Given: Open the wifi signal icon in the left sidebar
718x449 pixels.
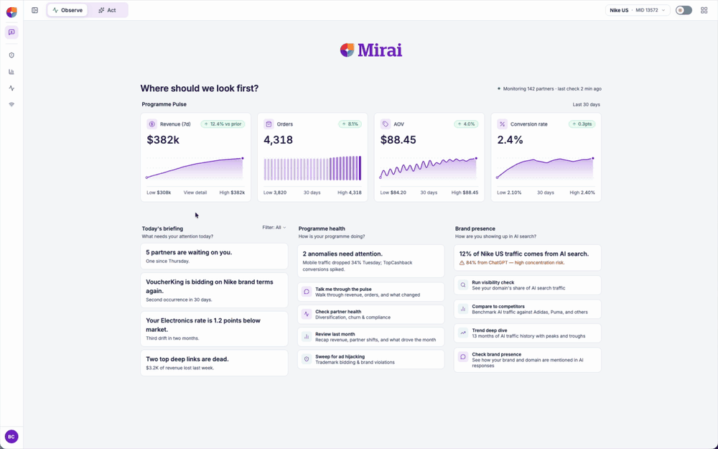Looking at the screenshot, I should (11, 104).
